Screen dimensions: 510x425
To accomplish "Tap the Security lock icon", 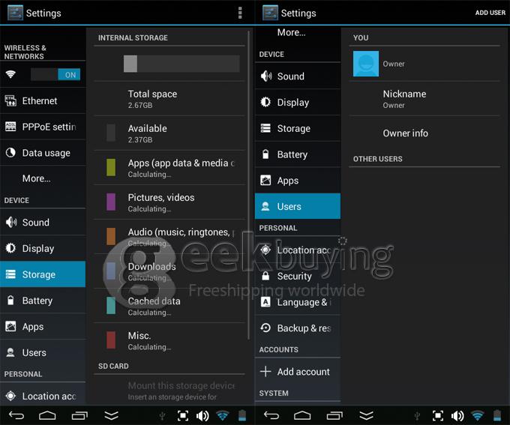I will [x=265, y=277].
